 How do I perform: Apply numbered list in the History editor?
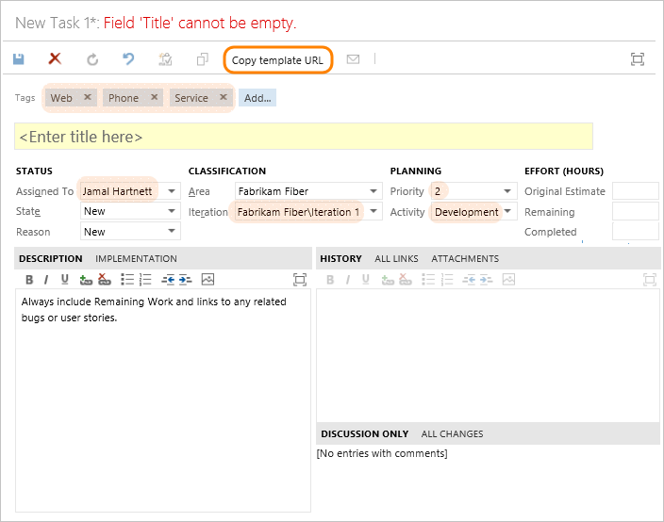click(447, 280)
